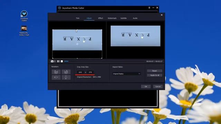This screenshot has height=124, width=221.
Task: Open the Watermark tab
Action: (x=112, y=18)
